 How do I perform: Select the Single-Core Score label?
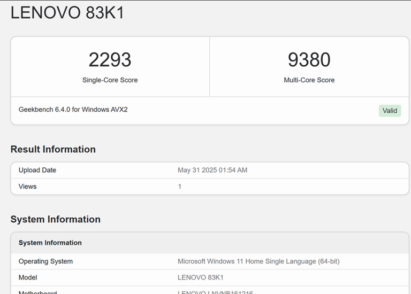pyautogui.click(x=110, y=80)
